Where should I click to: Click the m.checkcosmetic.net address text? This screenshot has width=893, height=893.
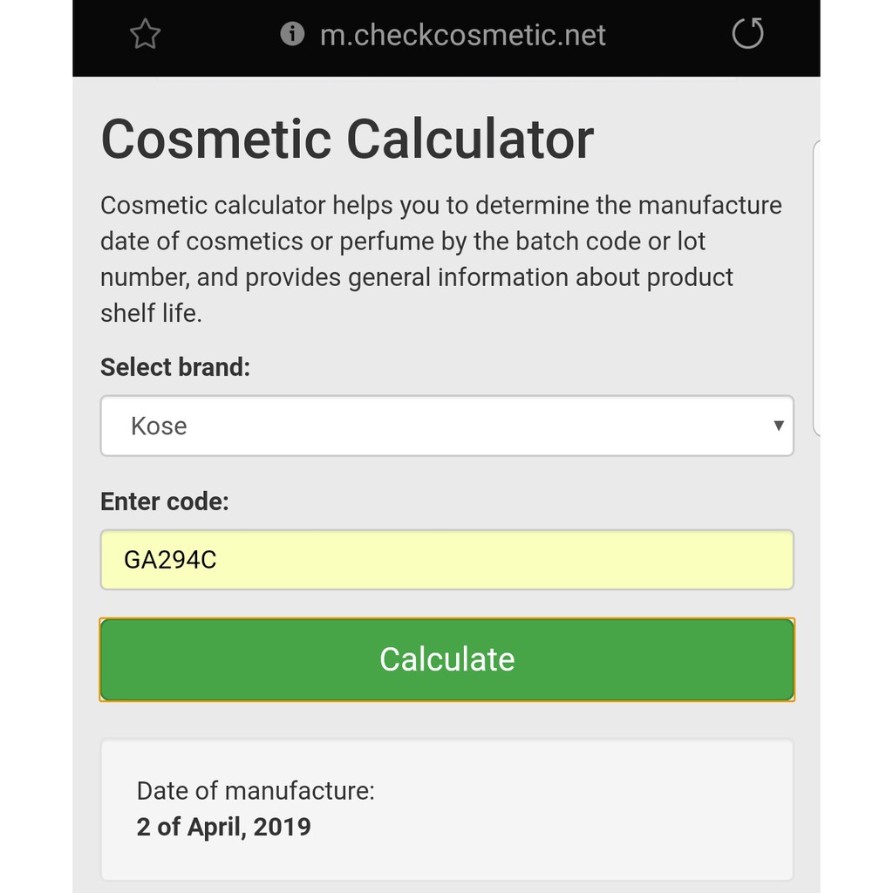click(462, 35)
